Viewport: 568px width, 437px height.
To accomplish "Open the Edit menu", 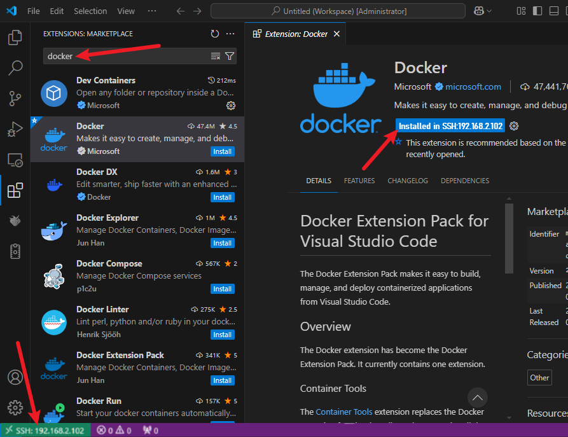I will point(57,11).
